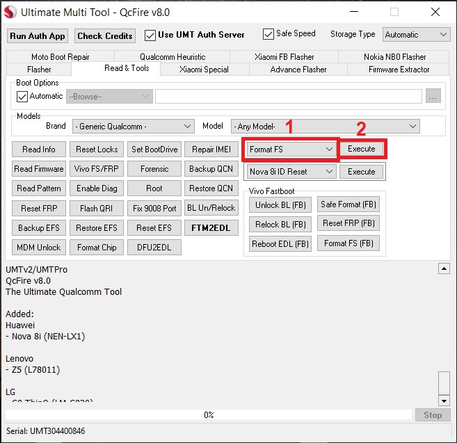Screen dimensions: 457x443
Task: Click the Fix 9008 Port button
Action: coord(154,209)
